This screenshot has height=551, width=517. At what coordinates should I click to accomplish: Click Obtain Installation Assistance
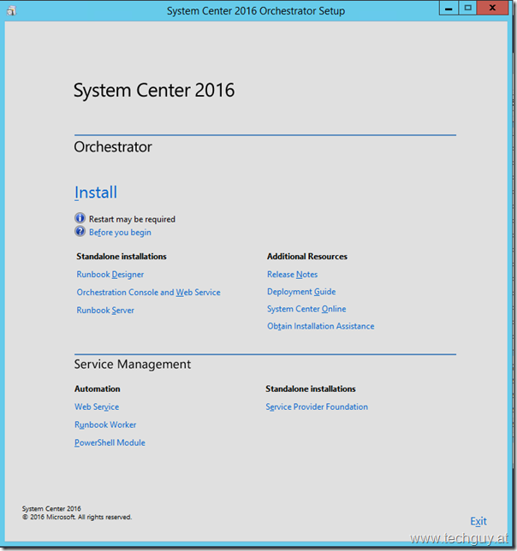click(320, 326)
